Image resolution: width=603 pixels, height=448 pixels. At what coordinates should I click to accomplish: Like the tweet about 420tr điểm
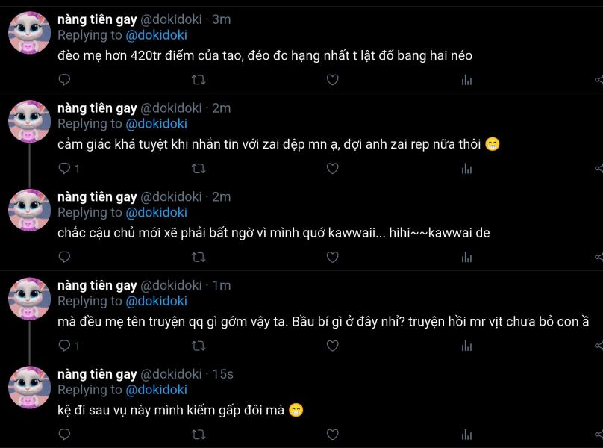pos(333,80)
